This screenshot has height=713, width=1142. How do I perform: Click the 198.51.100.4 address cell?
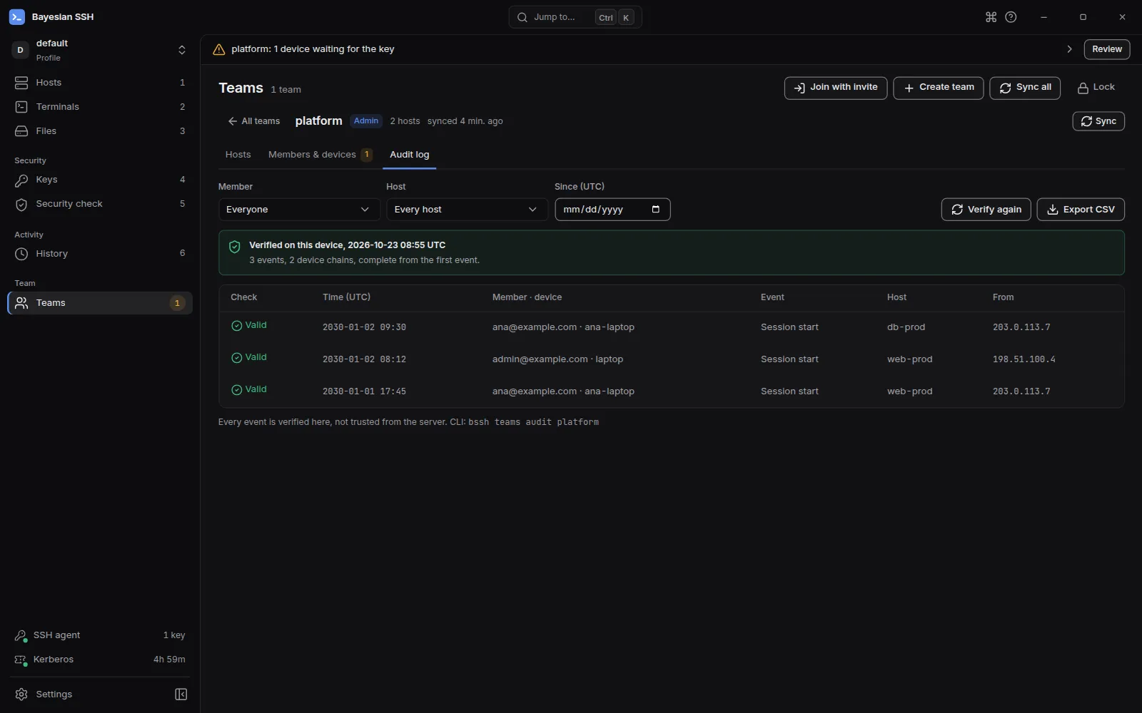[x=1024, y=359]
